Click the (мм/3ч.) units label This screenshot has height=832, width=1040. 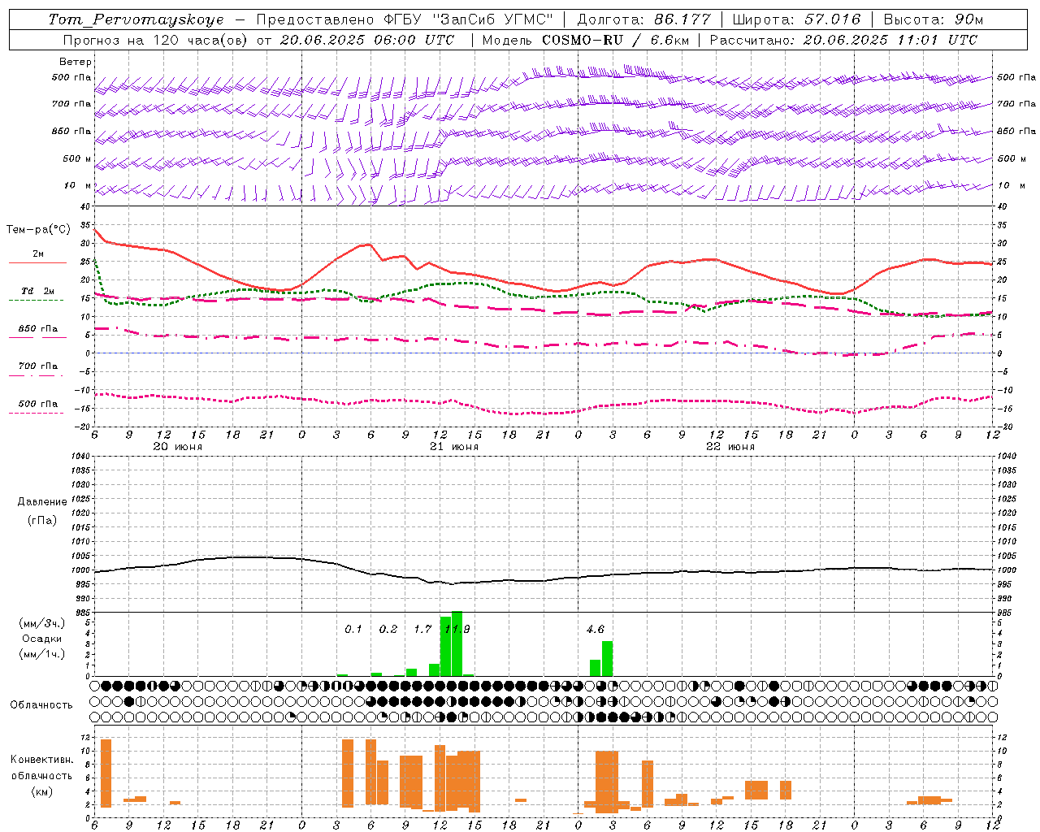(x=42, y=623)
